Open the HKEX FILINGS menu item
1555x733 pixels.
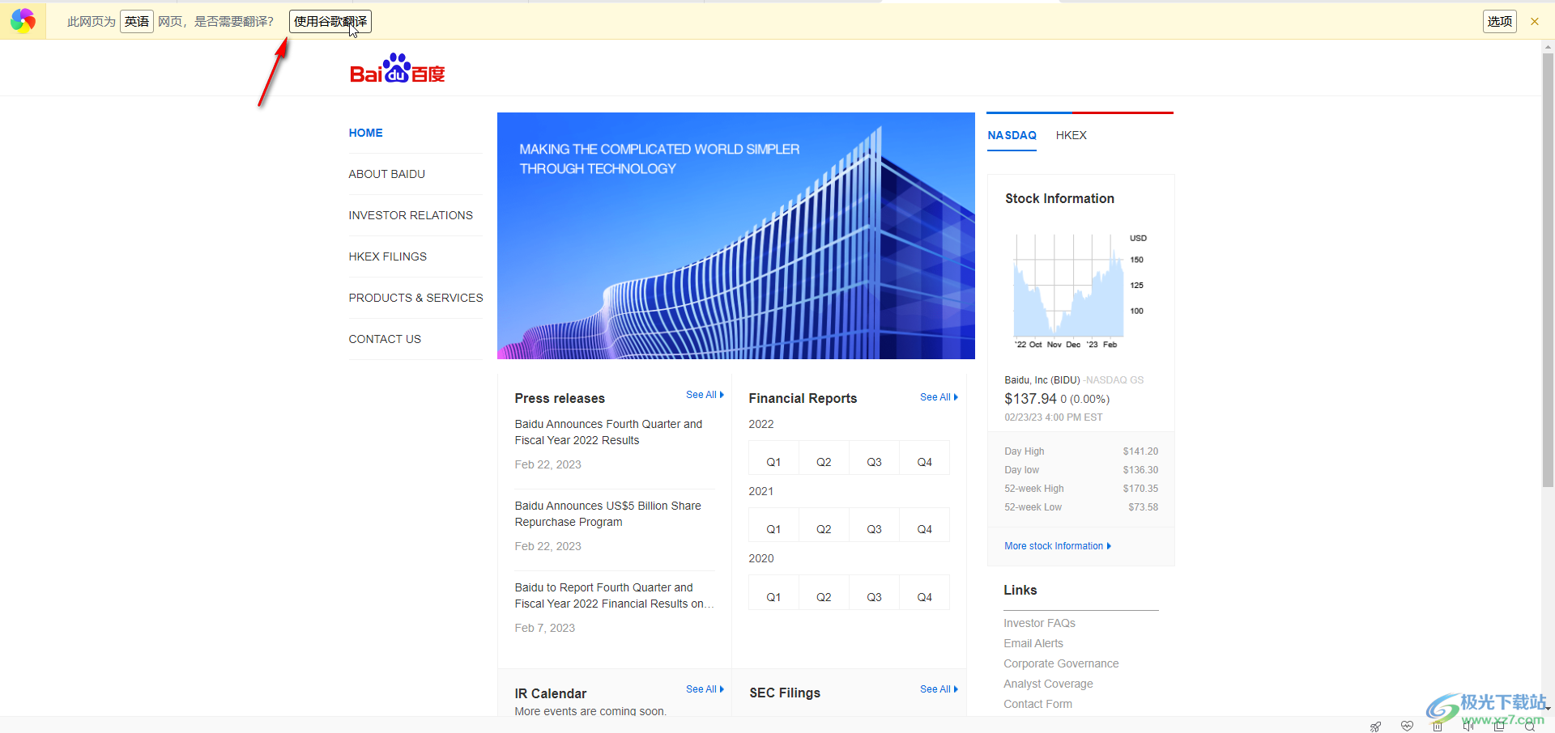click(x=387, y=256)
